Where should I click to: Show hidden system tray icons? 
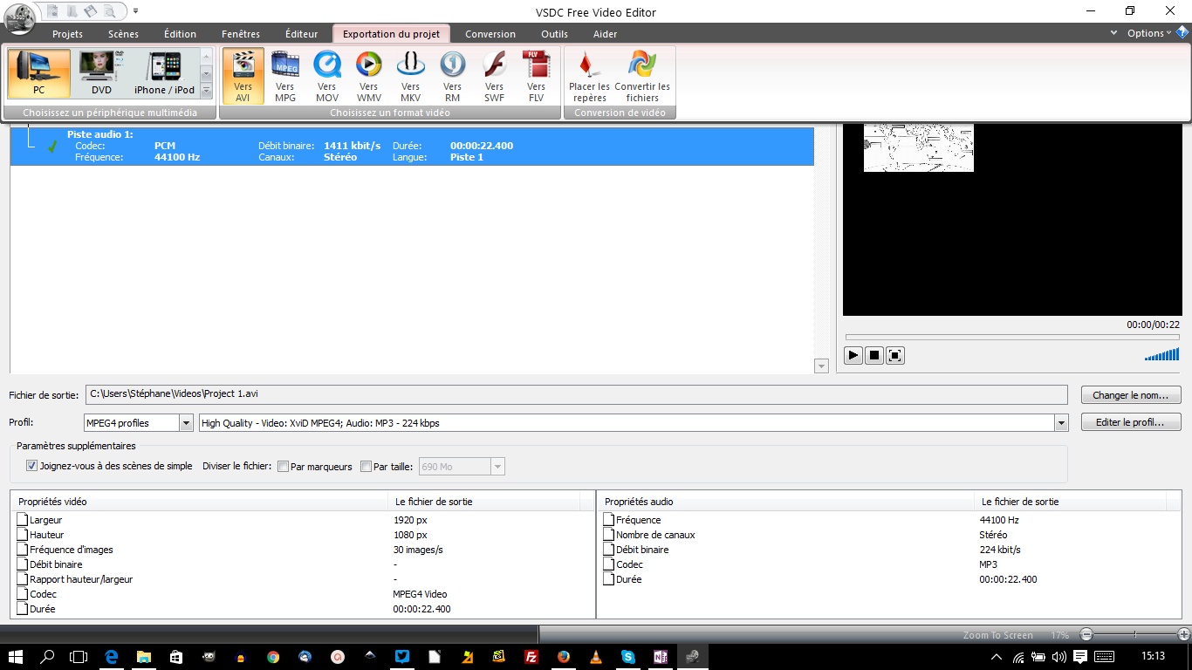pyautogui.click(x=997, y=656)
